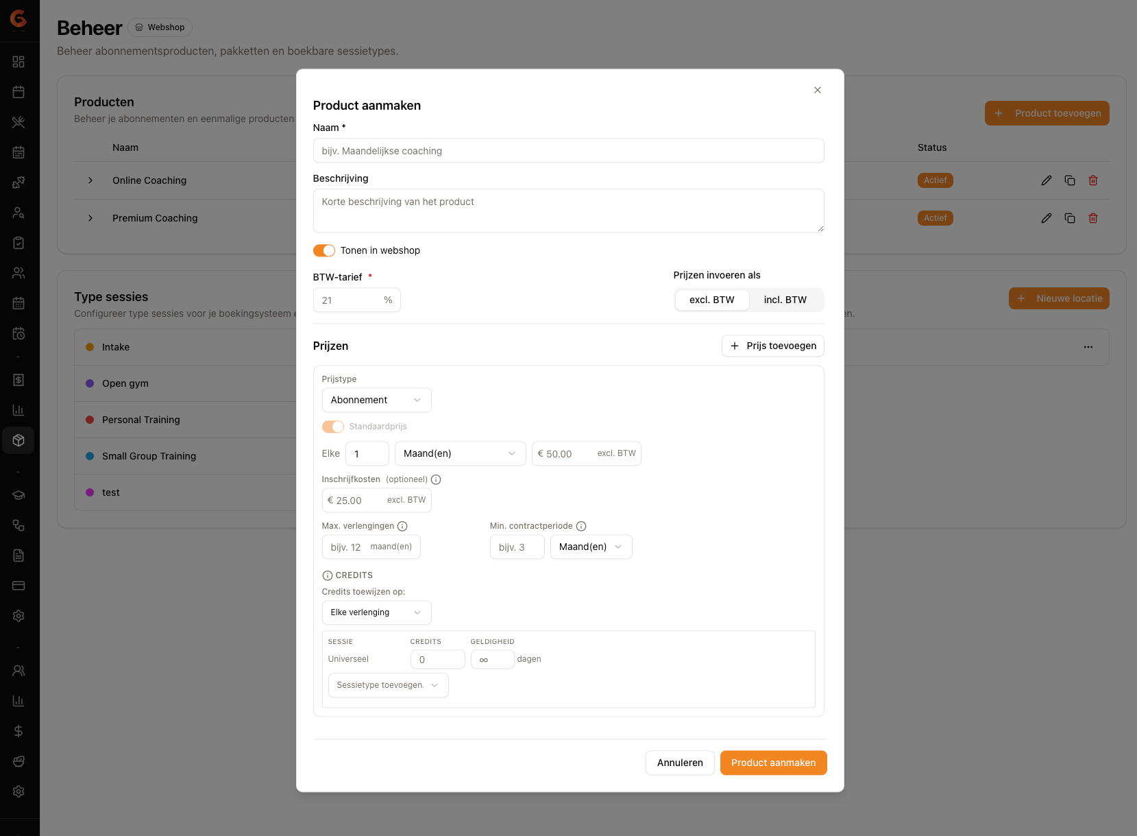Click the test session type row

click(185, 492)
